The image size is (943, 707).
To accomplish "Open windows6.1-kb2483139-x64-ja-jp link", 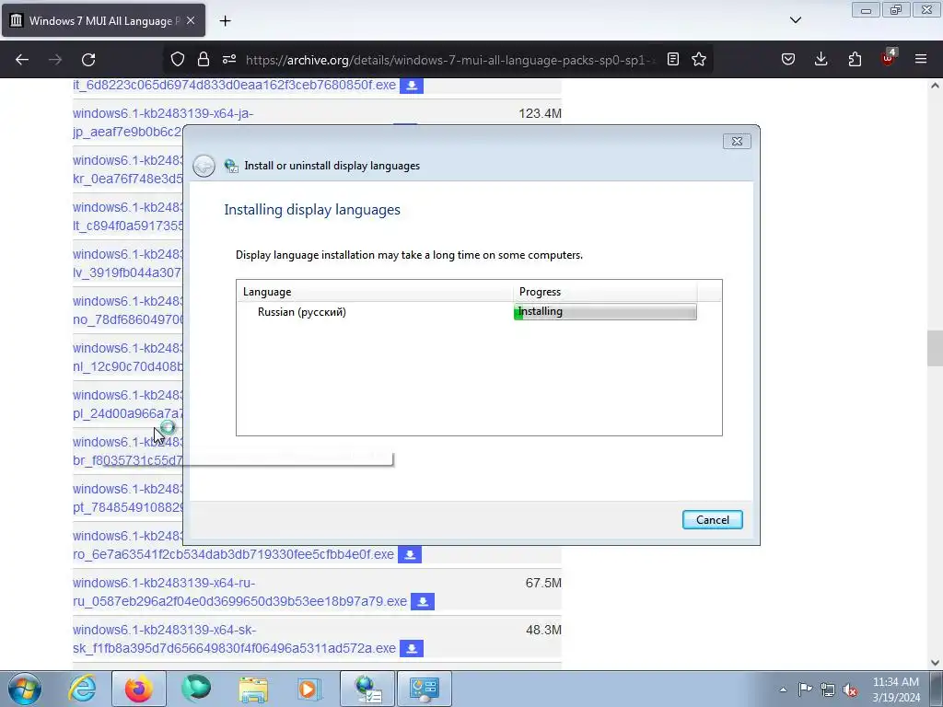I will click(163, 113).
